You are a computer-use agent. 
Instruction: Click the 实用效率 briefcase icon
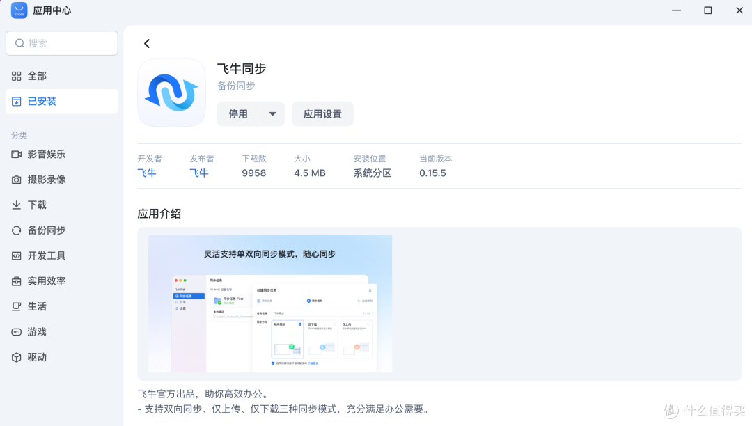click(16, 281)
